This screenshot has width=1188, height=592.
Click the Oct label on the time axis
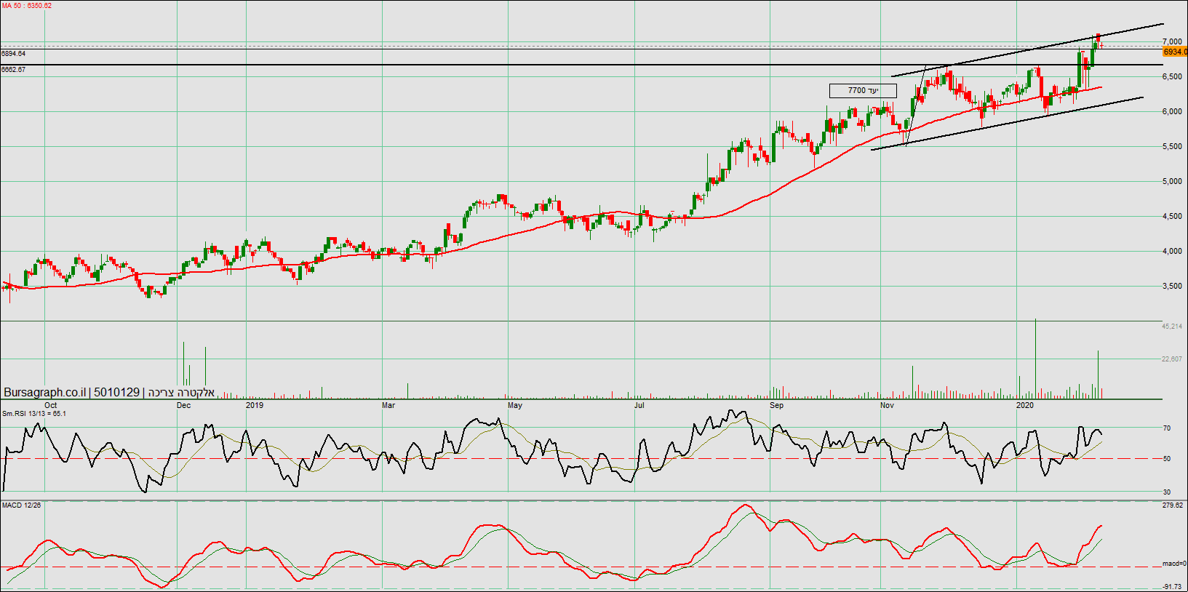point(51,405)
